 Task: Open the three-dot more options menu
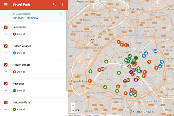pos(62,4)
